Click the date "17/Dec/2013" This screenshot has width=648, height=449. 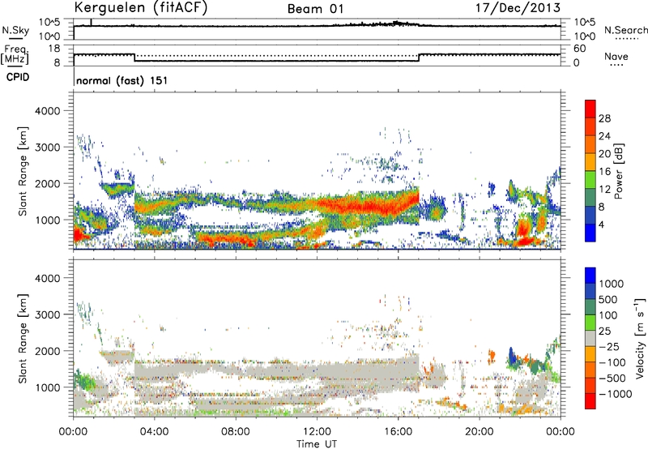point(518,8)
